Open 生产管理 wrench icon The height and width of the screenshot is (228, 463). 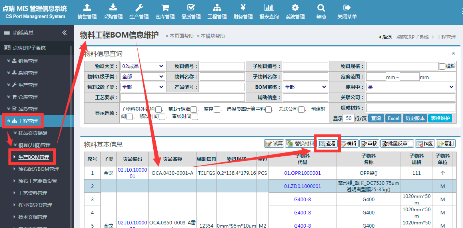click(x=139, y=8)
